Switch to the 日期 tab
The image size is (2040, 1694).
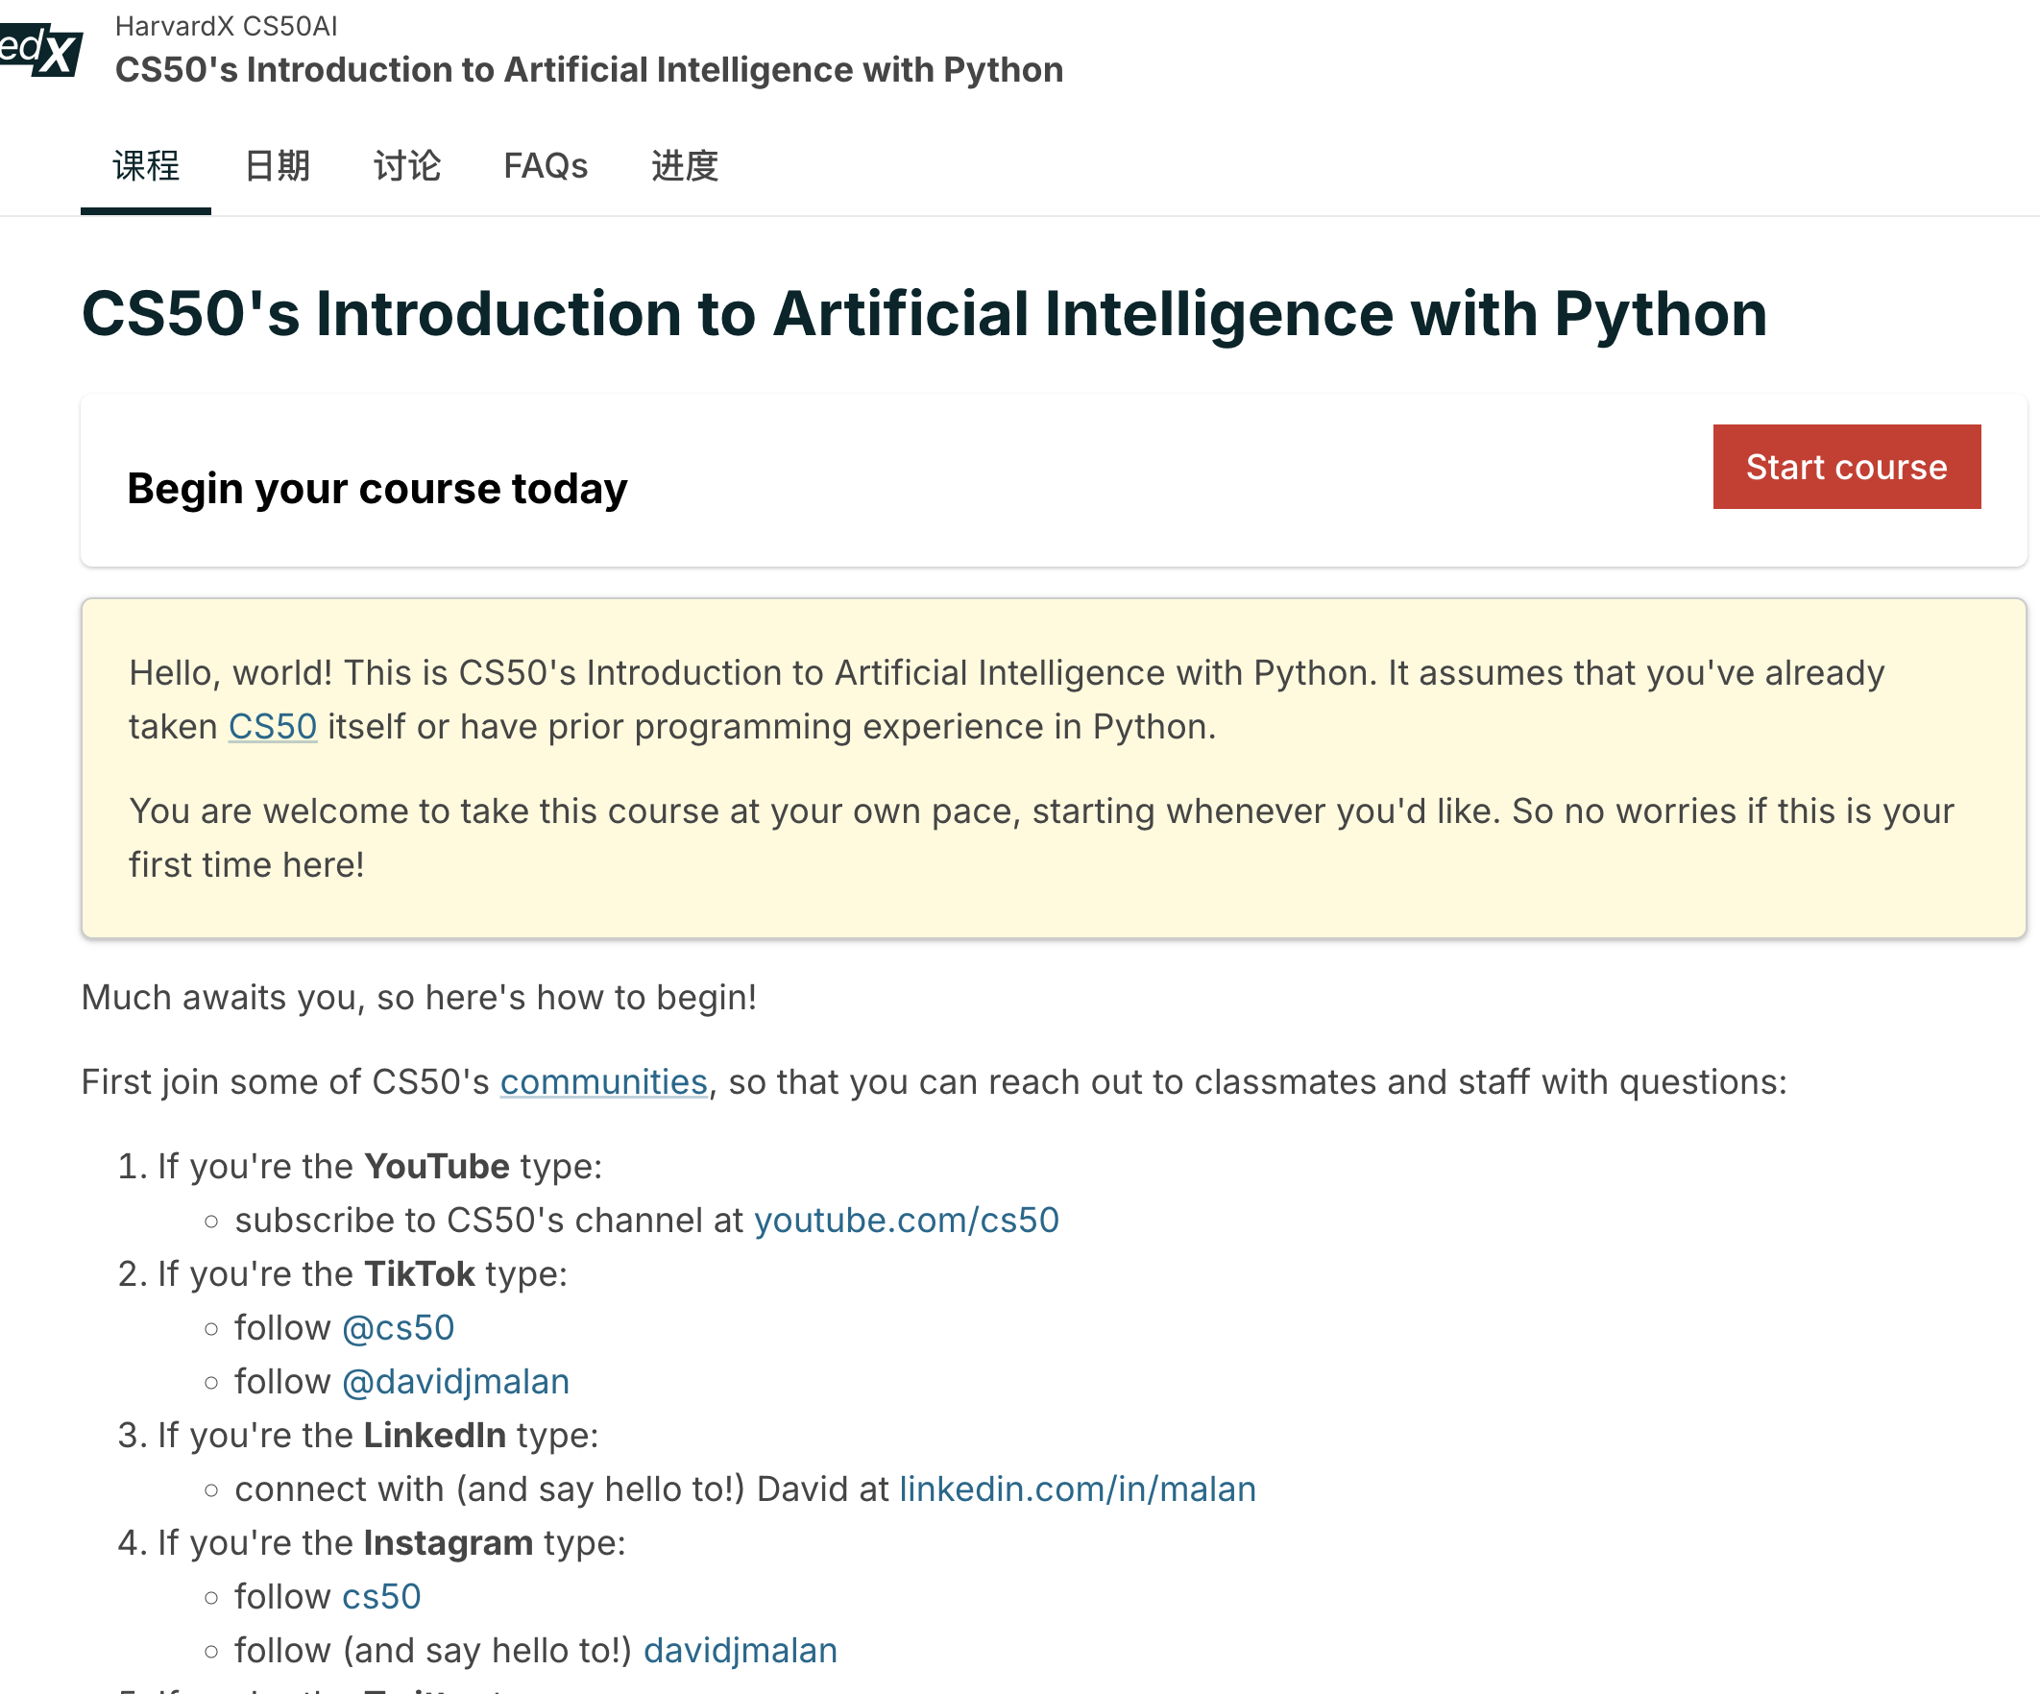coord(277,166)
